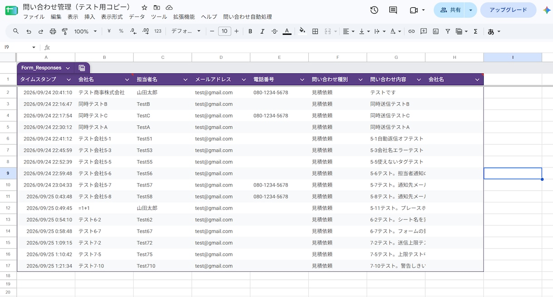The height and width of the screenshot is (297, 553).
Task: Click the document title text
Action: pyautogui.click(x=77, y=7)
